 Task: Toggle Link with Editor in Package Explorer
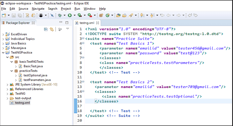pos(52,29)
